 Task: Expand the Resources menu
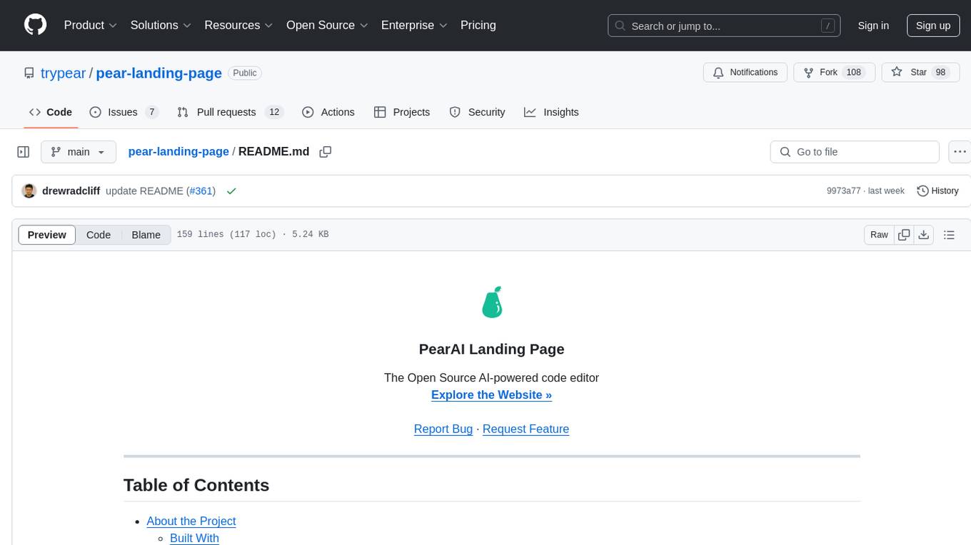tap(238, 25)
